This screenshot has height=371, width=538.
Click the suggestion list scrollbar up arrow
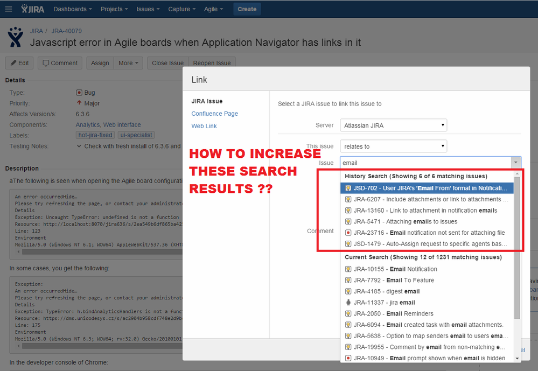point(518,174)
